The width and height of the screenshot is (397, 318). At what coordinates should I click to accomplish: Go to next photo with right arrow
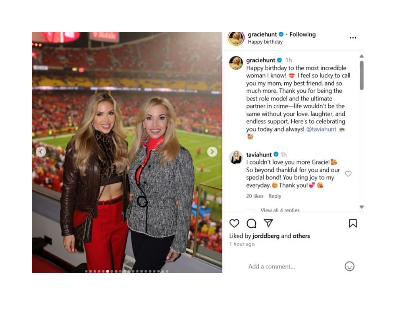212,151
